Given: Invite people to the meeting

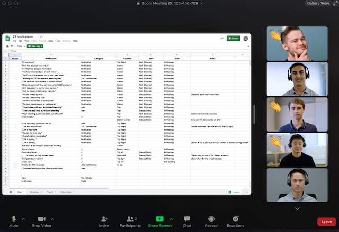Looking at the screenshot, I should (104, 221).
